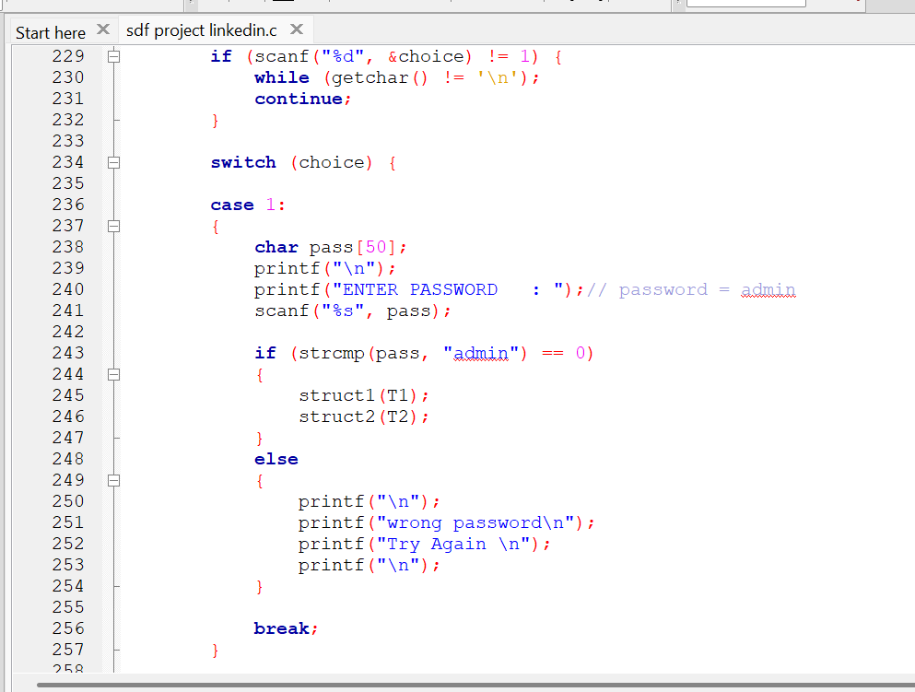Click the 'case' keyword on line 236
The height and width of the screenshot is (692, 915).
click(x=232, y=205)
